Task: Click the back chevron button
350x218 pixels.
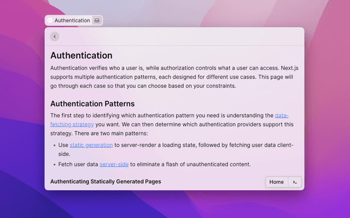Action: click(55, 37)
